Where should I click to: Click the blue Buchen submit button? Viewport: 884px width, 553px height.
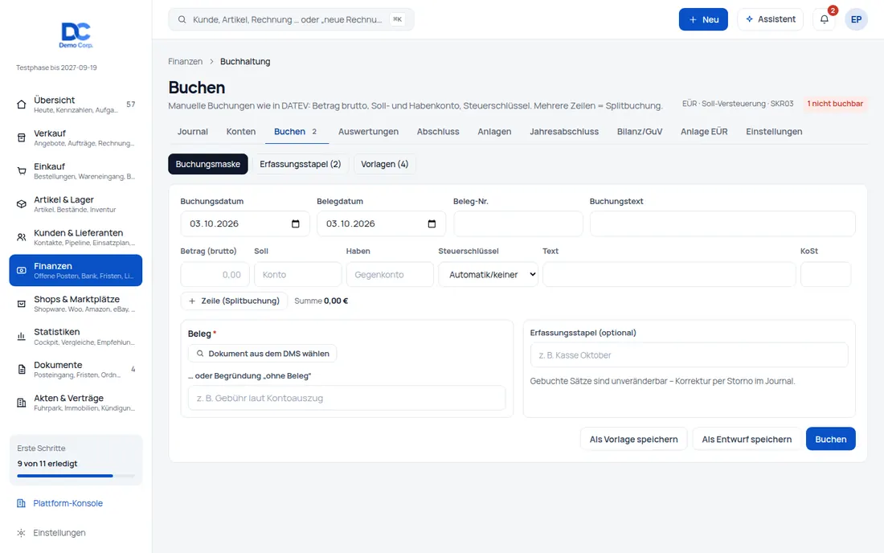(830, 439)
